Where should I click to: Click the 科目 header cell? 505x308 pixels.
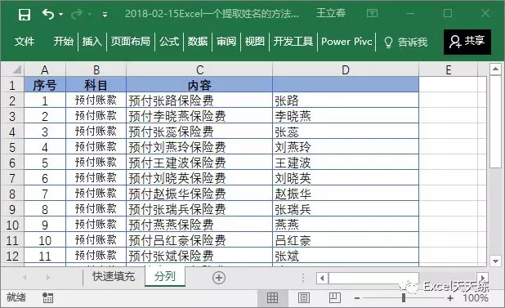[96, 85]
